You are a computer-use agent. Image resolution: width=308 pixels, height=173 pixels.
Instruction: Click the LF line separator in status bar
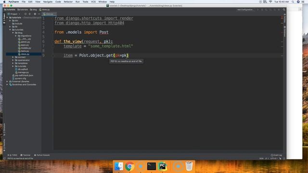[x=267, y=159]
